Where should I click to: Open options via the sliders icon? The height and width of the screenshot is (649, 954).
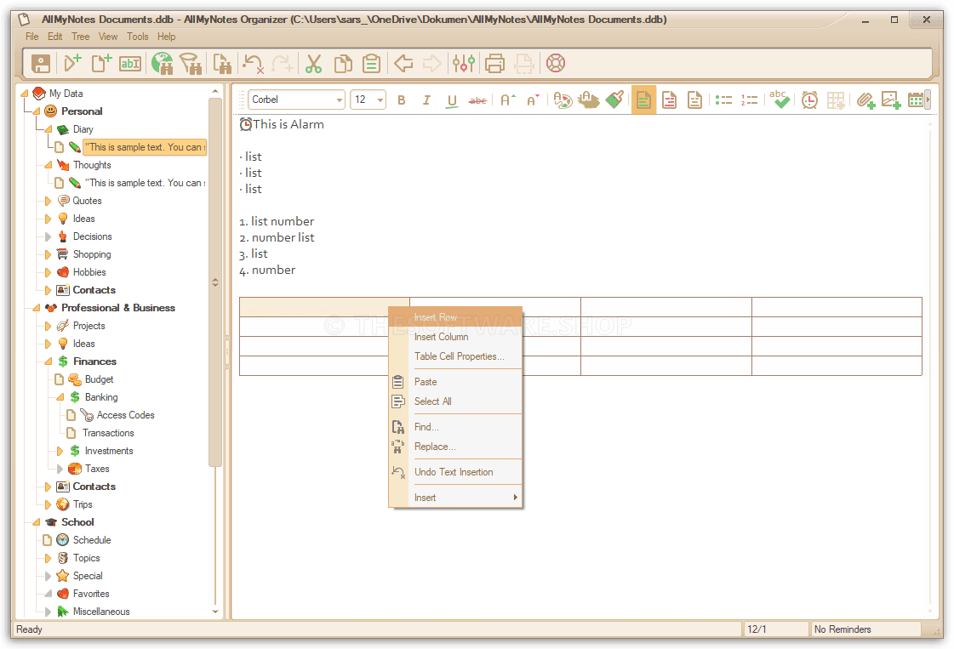(x=464, y=63)
